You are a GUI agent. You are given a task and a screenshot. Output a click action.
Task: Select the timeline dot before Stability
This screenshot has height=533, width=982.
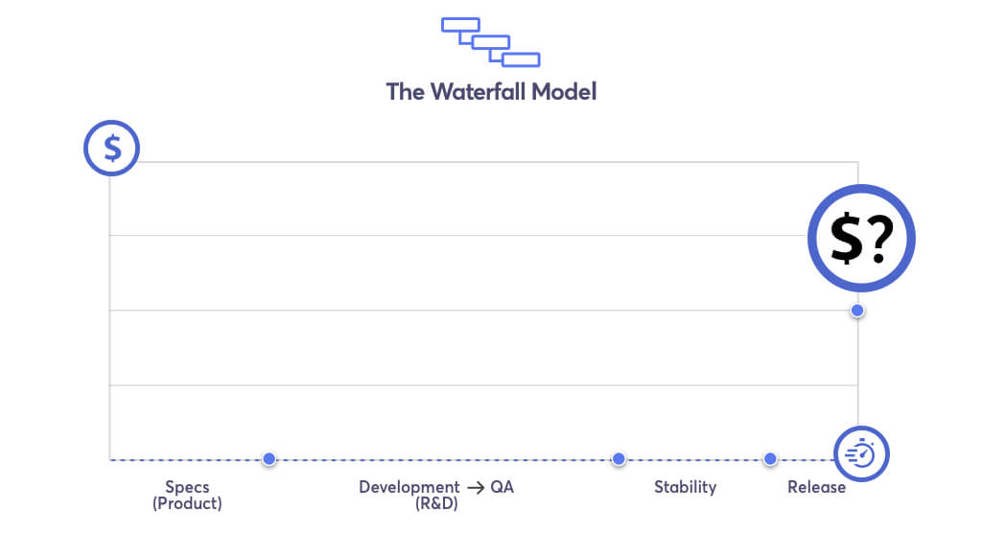pos(619,459)
